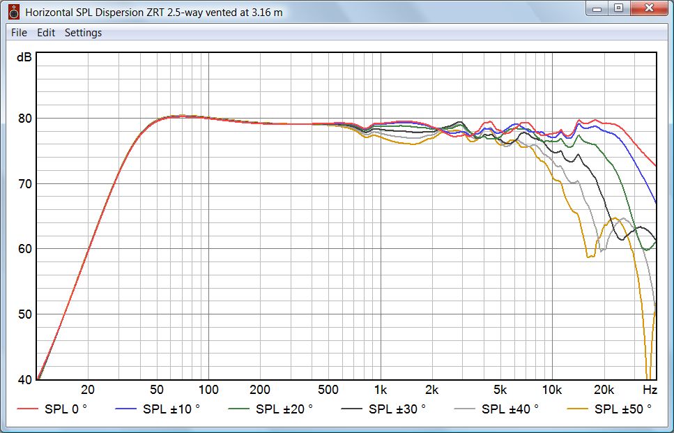Click the red SPL 0° legend line
This screenshot has height=433, width=674.
click(27, 409)
